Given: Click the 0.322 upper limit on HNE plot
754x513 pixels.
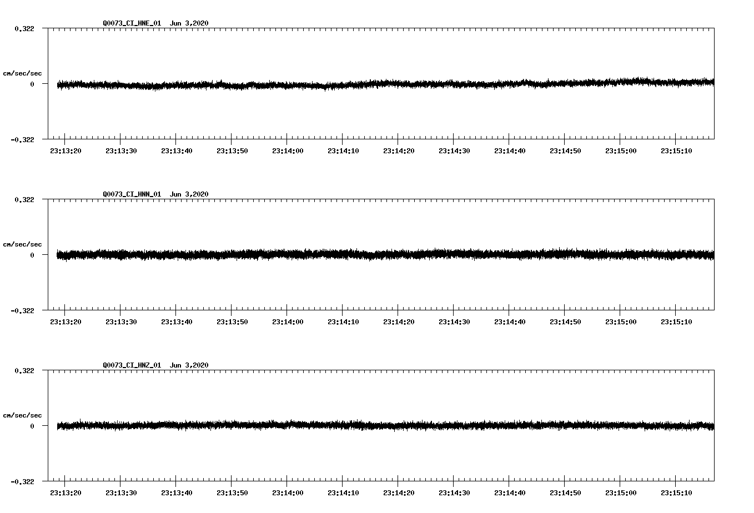Looking at the screenshot, I should 24,28.
